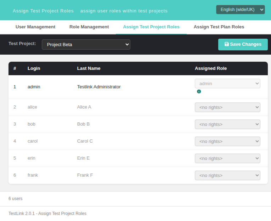Click the info icon under admin role
The image size is (271, 221).
[x=199, y=92]
